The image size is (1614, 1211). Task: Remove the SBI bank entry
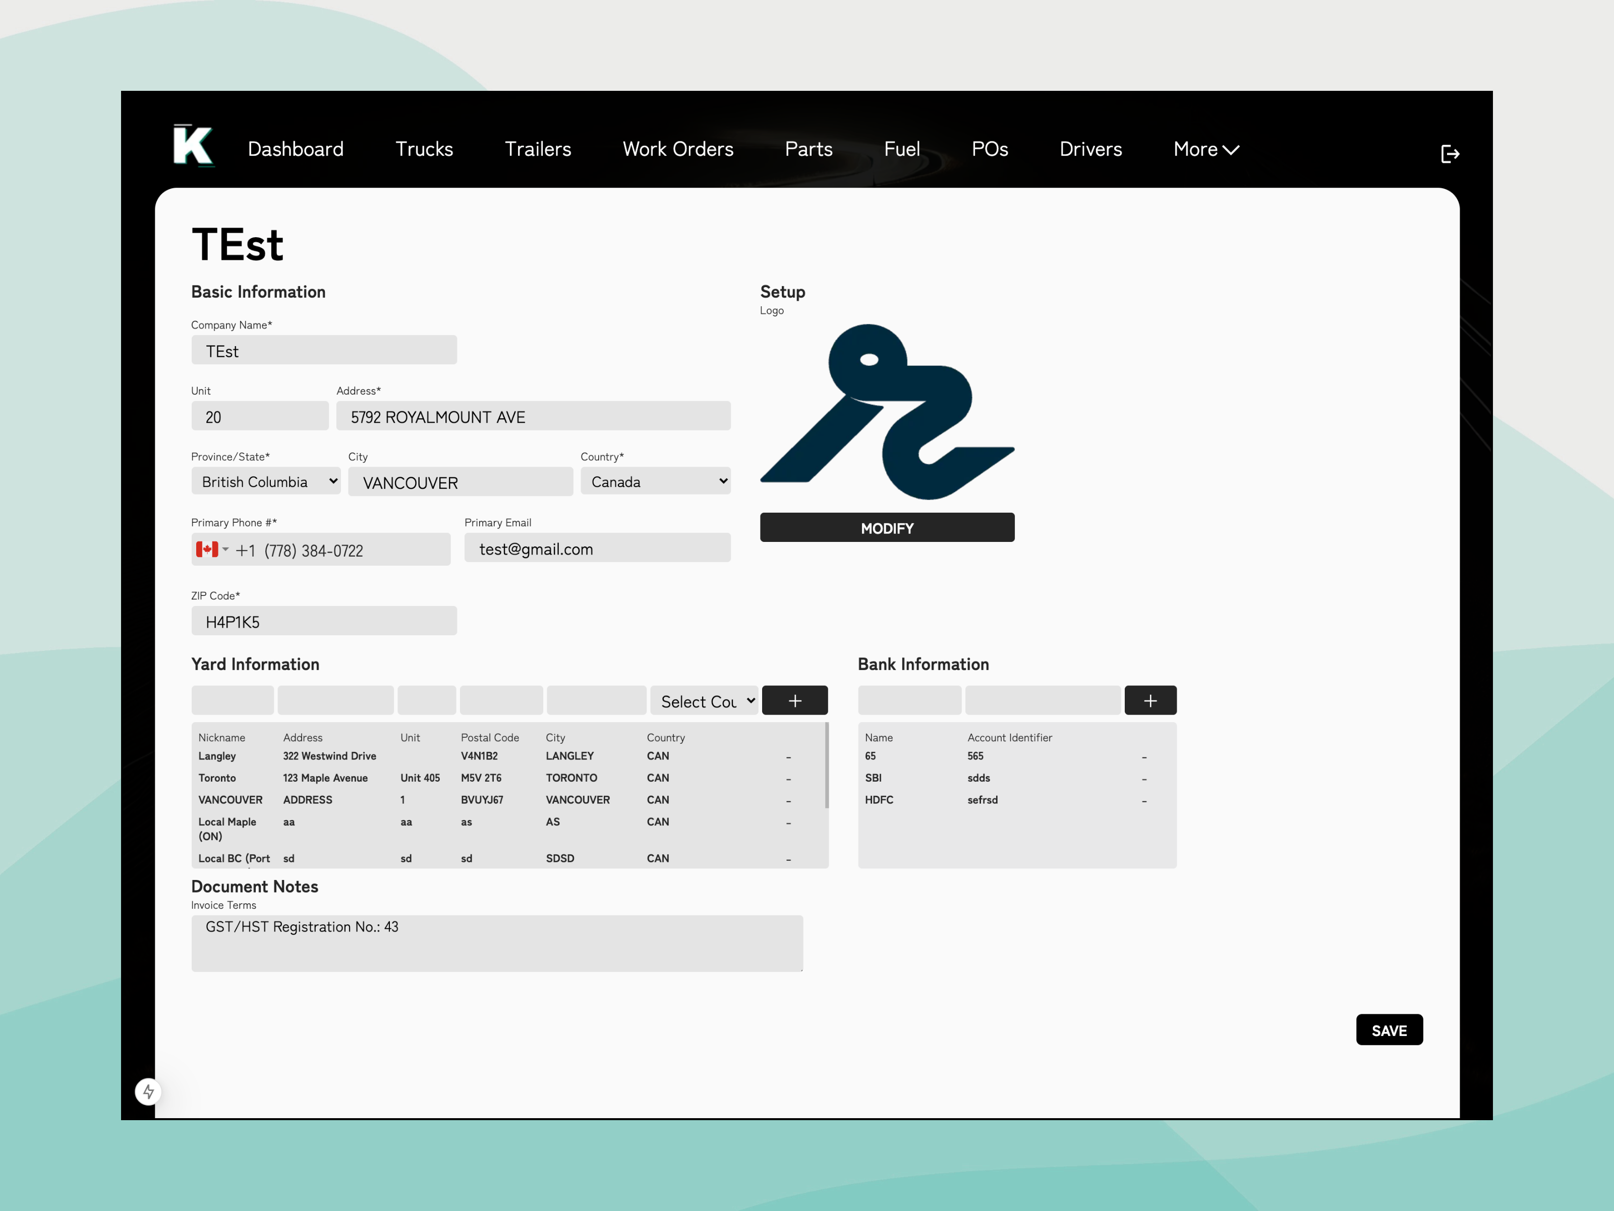click(x=1144, y=779)
